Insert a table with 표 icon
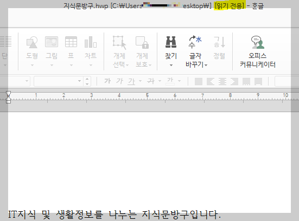 [x=71, y=42]
